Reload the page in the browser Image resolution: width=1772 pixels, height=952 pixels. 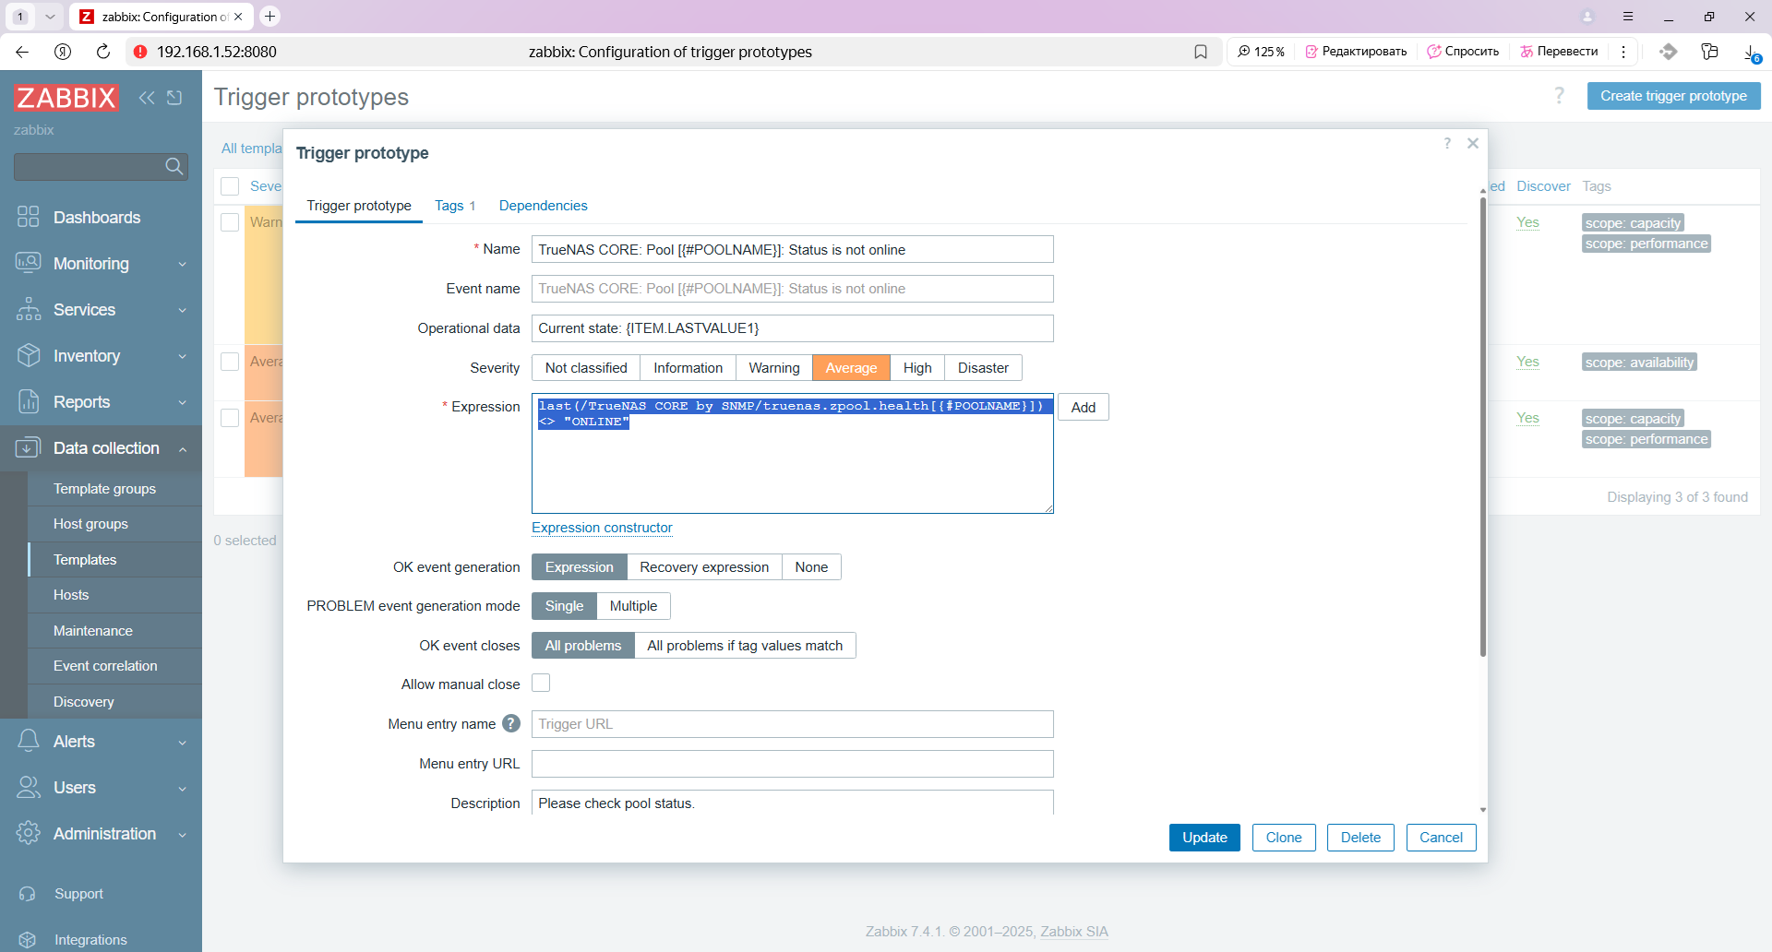pos(103,52)
